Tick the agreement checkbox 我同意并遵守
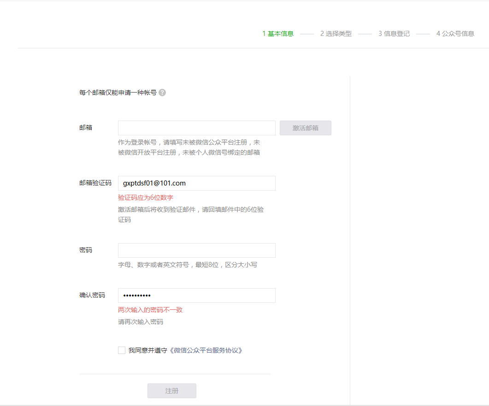The height and width of the screenshot is (406, 489). point(122,350)
